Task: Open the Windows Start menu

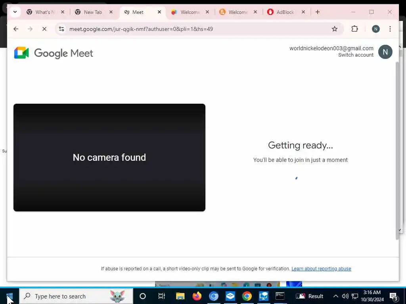Action: click(10, 296)
